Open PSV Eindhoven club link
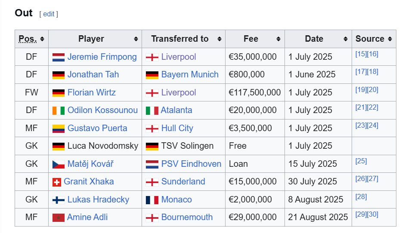The width and height of the screenshot is (402, 233). click(191, 164)
